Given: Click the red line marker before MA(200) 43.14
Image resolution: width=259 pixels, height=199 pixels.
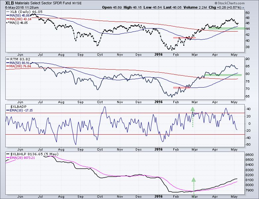Looking at the screenshot, I should coord(8,19).
